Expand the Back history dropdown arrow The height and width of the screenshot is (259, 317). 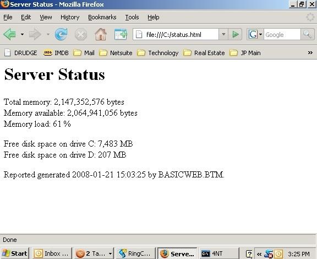point(22,34)
